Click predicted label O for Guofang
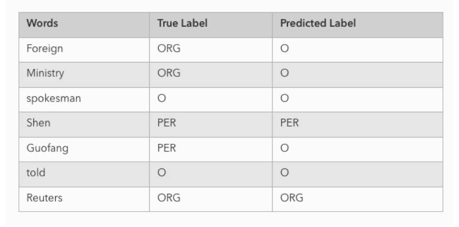Viewport: 459px width, 227px height. click(x=285, y=148)
